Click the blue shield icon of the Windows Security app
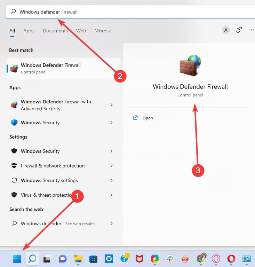This screenshot has width=255, height=267. click(14, 123)
